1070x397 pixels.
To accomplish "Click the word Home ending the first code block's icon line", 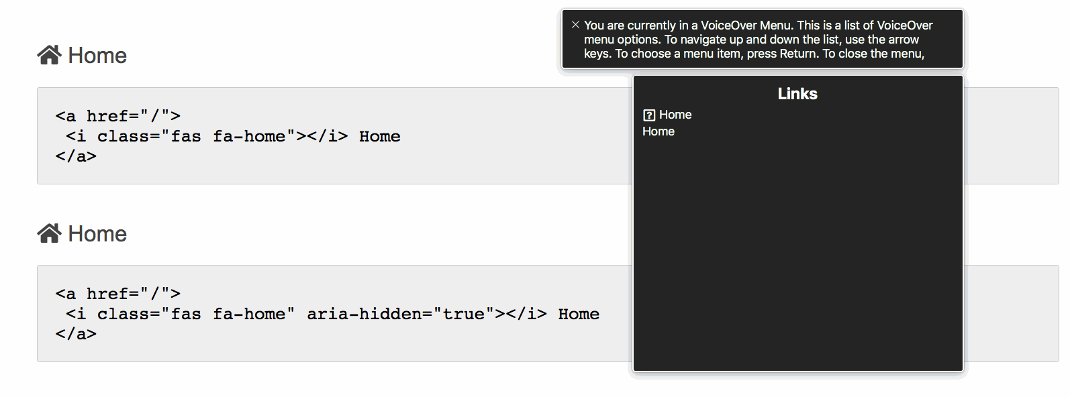I will (x=379, y=137).
